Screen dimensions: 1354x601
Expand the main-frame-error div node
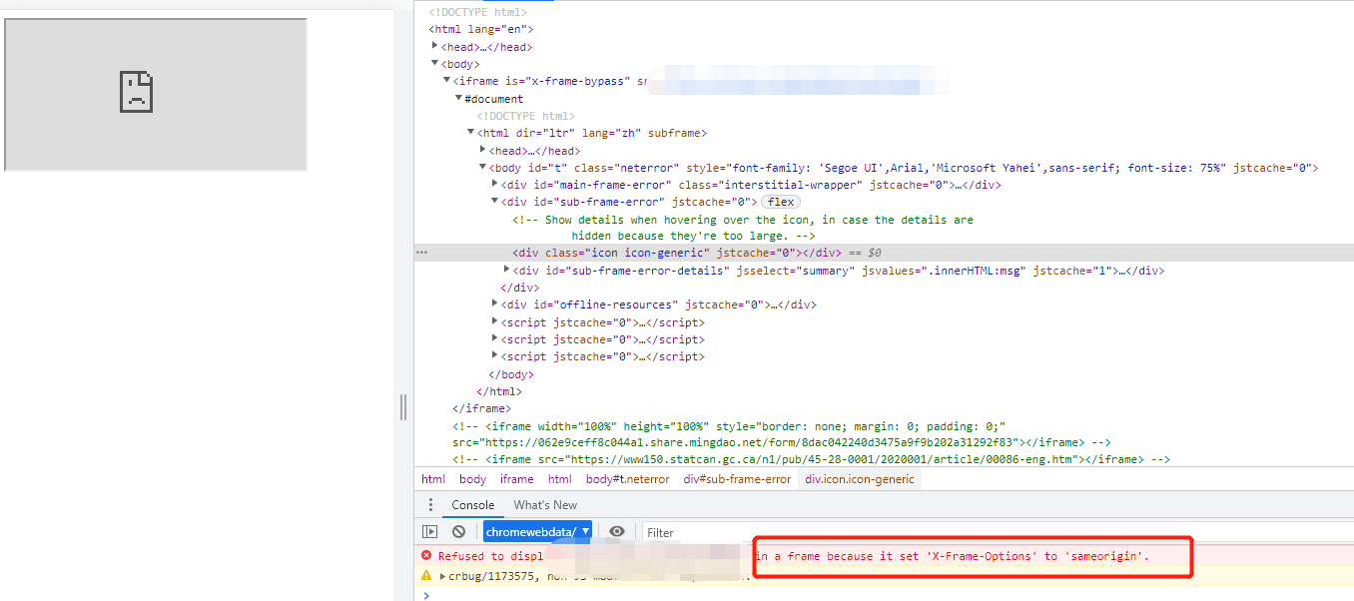(495, 184)
